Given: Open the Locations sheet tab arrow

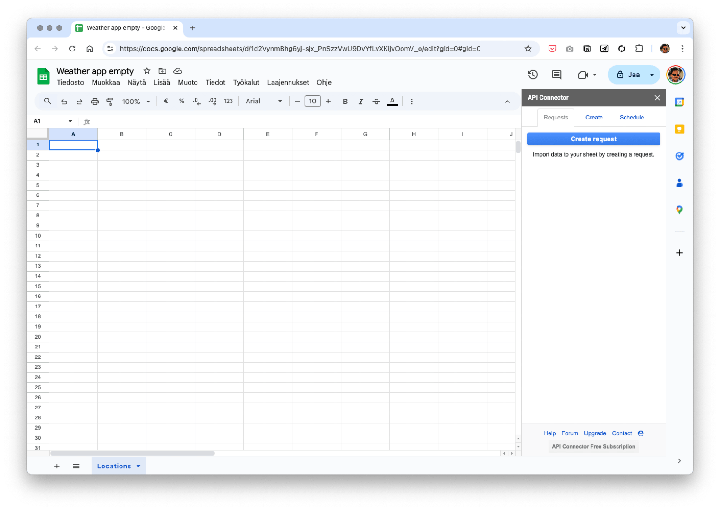Looking at the screenshot, I should 138,466.
